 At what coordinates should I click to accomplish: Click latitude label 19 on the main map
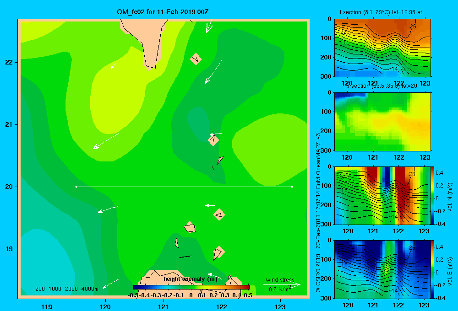coord(9,249)
